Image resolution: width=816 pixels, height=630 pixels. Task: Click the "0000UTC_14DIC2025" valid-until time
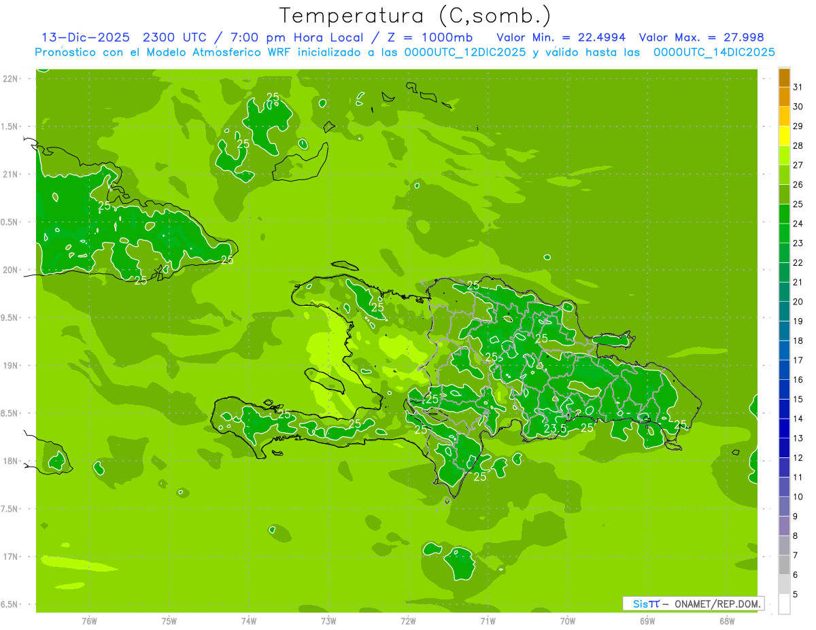point(714,52)
